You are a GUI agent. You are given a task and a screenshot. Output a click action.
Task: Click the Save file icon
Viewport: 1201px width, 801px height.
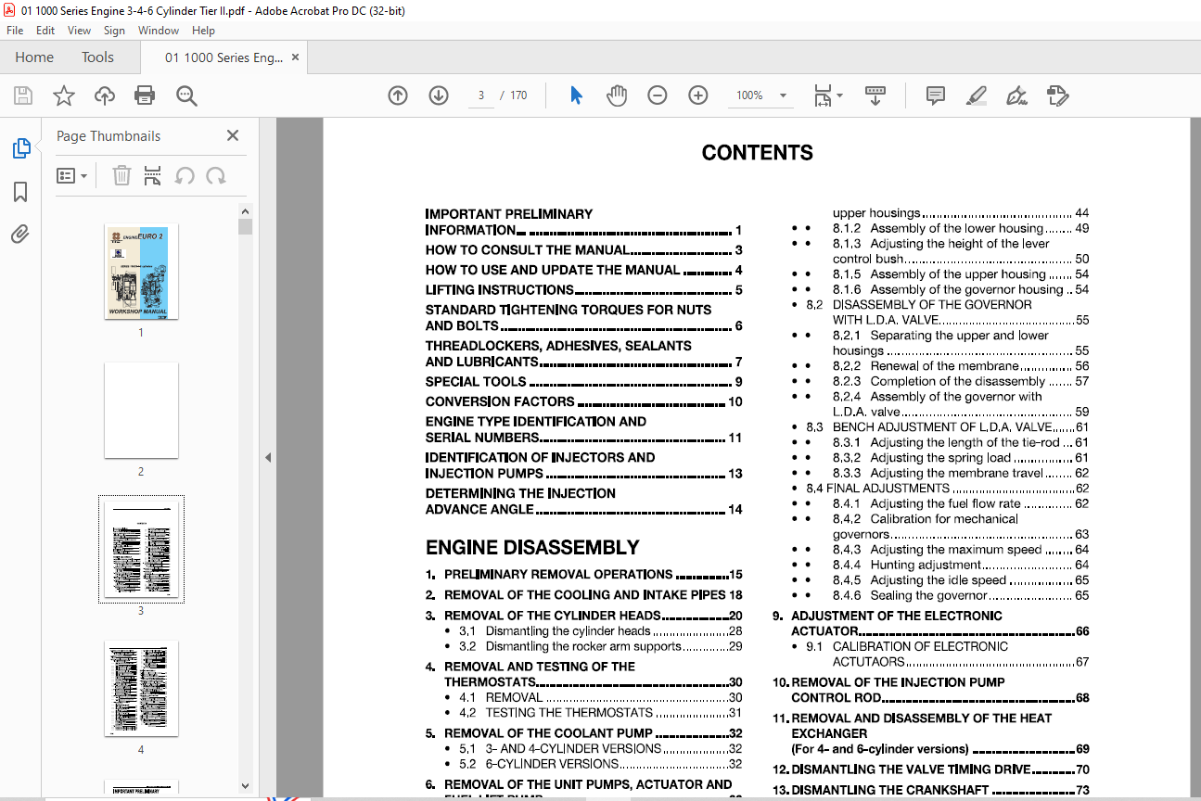(x=23, y=95)
